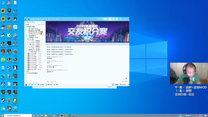Open Steam from the taskbar
This screenshot has width=208, height=117.
[58, 116]
